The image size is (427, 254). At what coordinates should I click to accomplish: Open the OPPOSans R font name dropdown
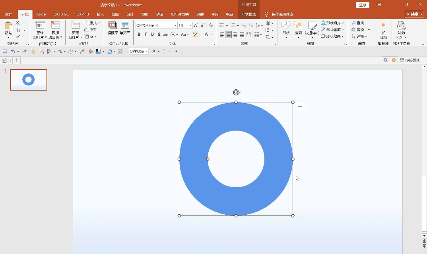(175, 25)
